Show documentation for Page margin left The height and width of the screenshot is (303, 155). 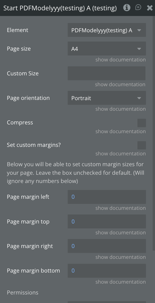(x=120, y=208)
